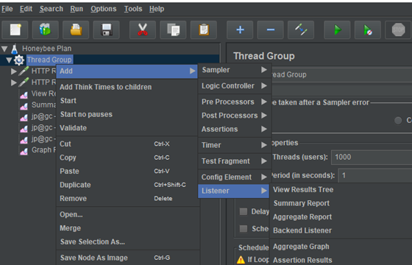The width and height of the screenshot is (412, 265).
Task: Choose Add in the context menu
Action: tap(127, 71)
